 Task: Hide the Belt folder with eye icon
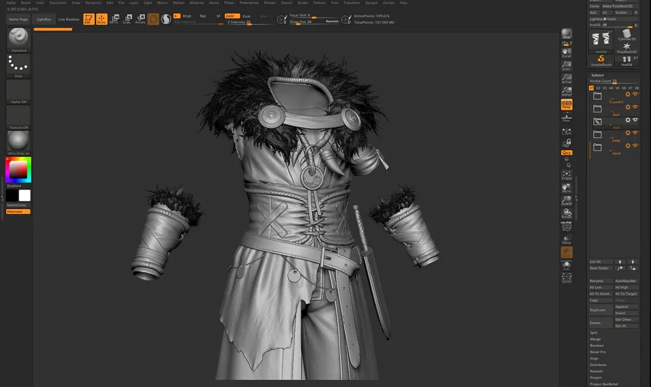pos(635,107)
